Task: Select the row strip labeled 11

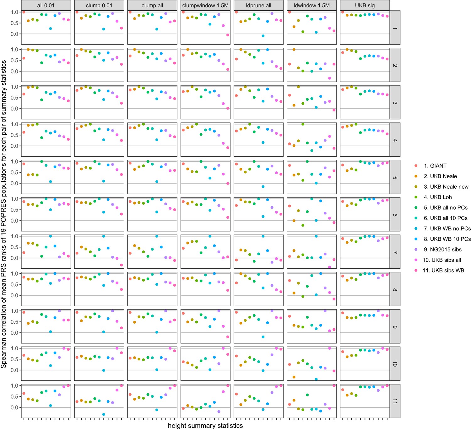Action: 395,401
